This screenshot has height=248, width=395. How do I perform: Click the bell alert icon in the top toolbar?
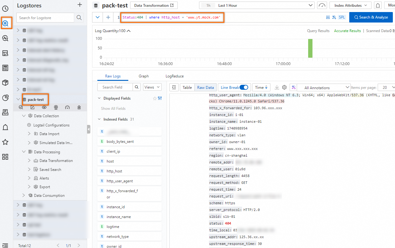(x=377, y=6)
